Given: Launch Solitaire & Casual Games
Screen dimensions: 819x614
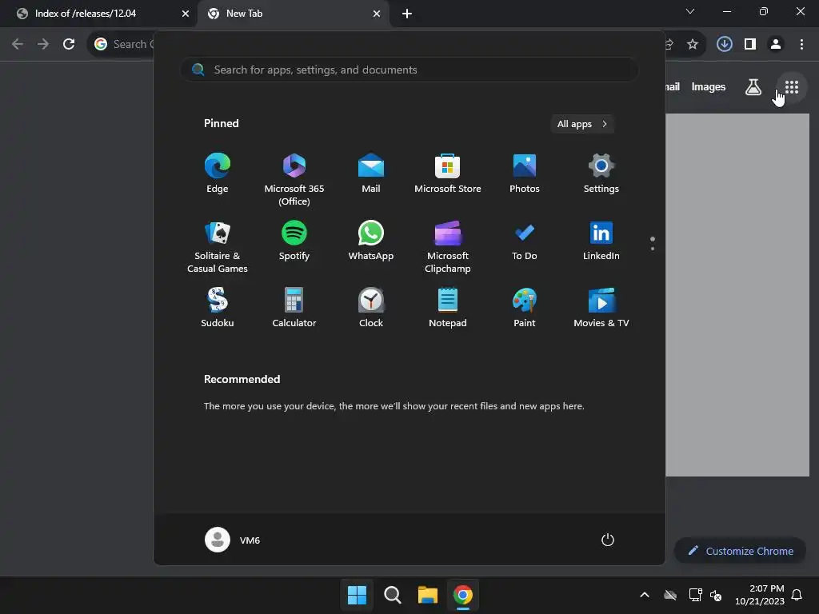Looking at the screenshot, I should pyautogui.click(x=218, y=246).
